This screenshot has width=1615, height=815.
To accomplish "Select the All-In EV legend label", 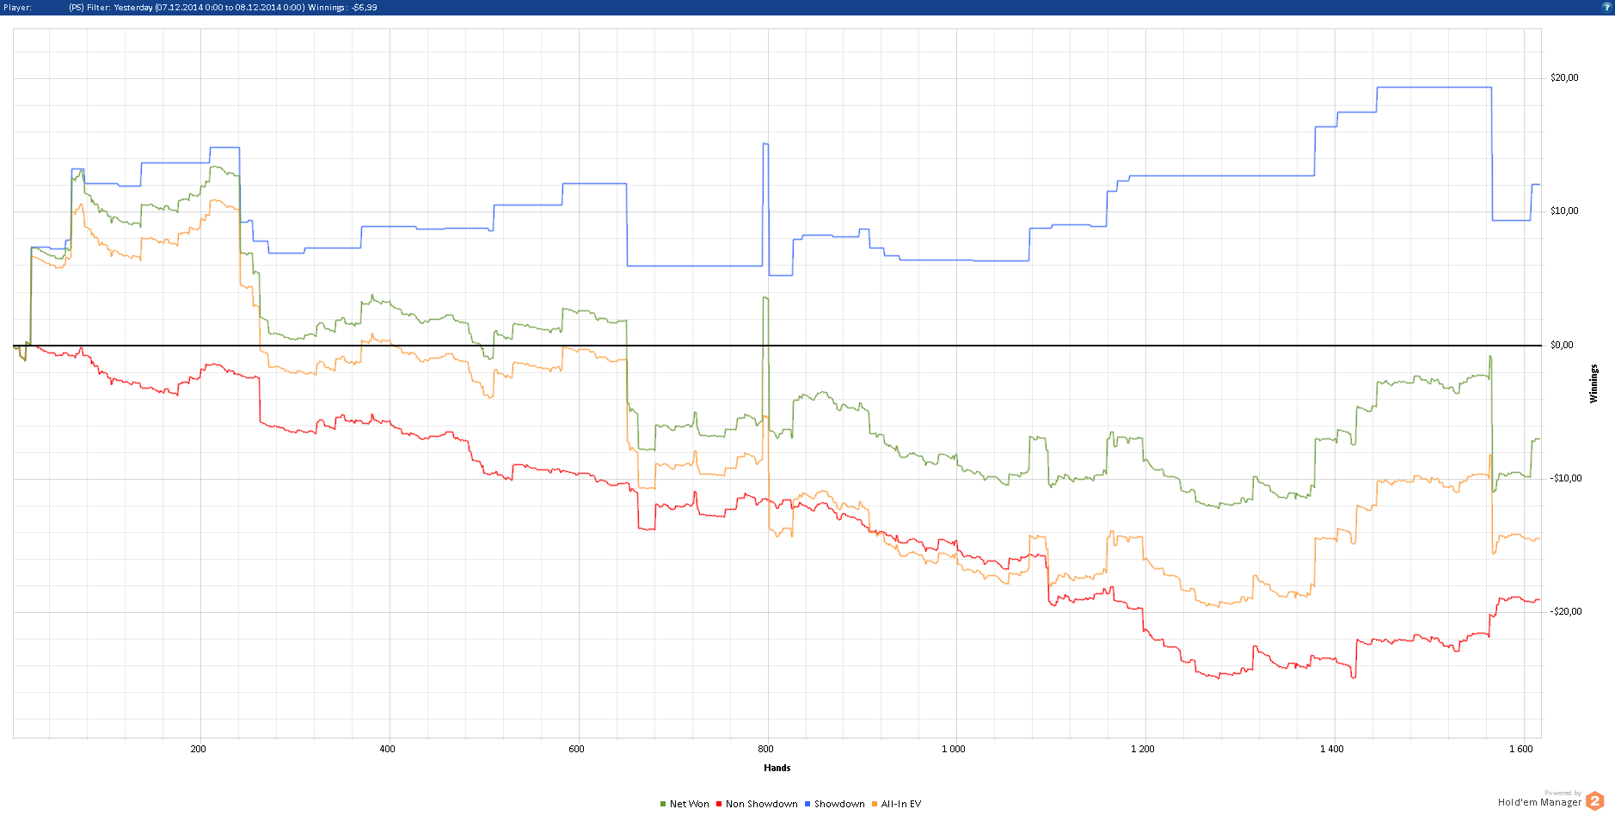I will coord(901,804).
